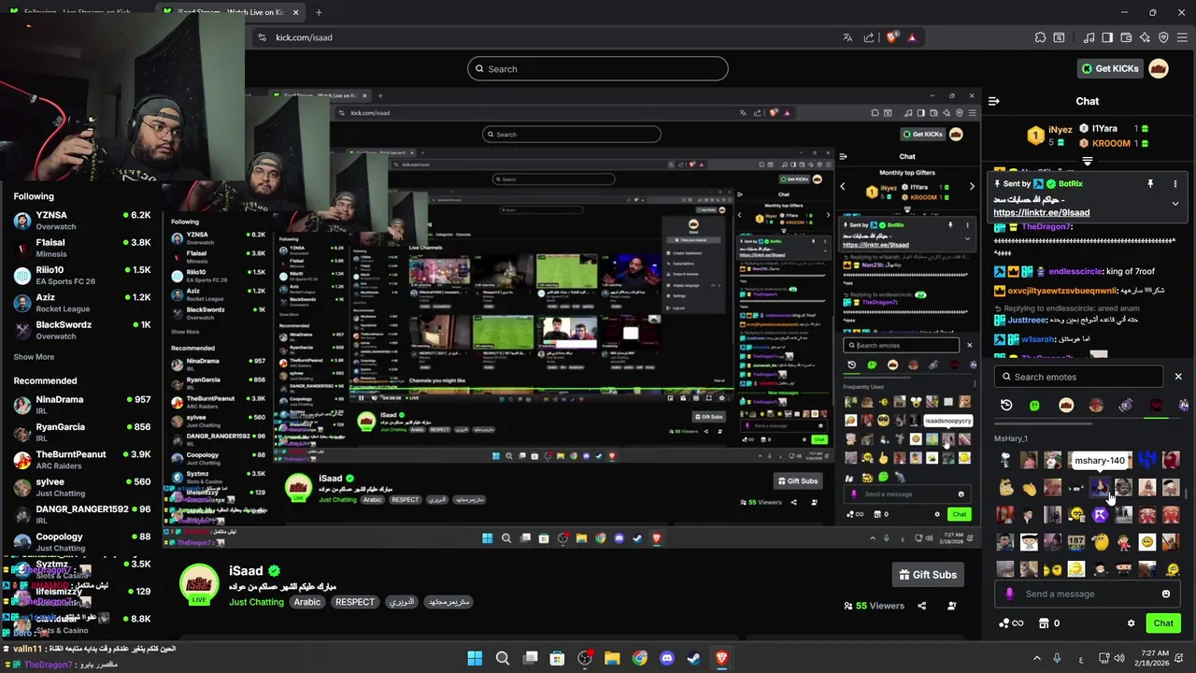1196x673 pixels.
Task: Open the page translate icon in address bar
Action: (x=847, y=37)
